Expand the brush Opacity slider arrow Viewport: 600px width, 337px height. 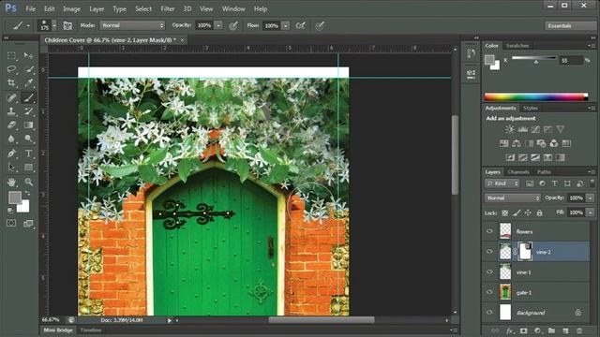tap(218, 25)
